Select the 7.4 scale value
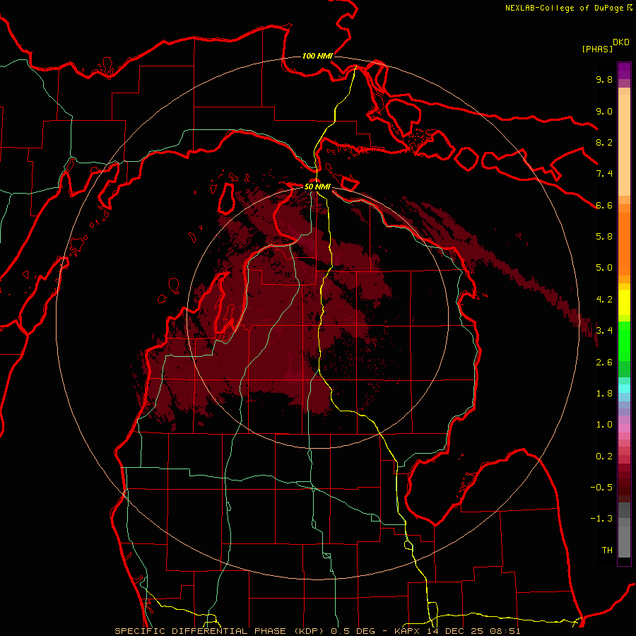Screen dimensions: 636x636 604,174
